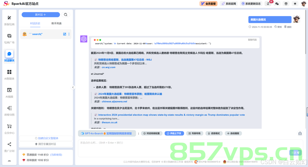Image resolution: width=308 pixels, height=167 pixels.
Task: Click 清空非置顶对话 button
Action: (x=46, y=144)
